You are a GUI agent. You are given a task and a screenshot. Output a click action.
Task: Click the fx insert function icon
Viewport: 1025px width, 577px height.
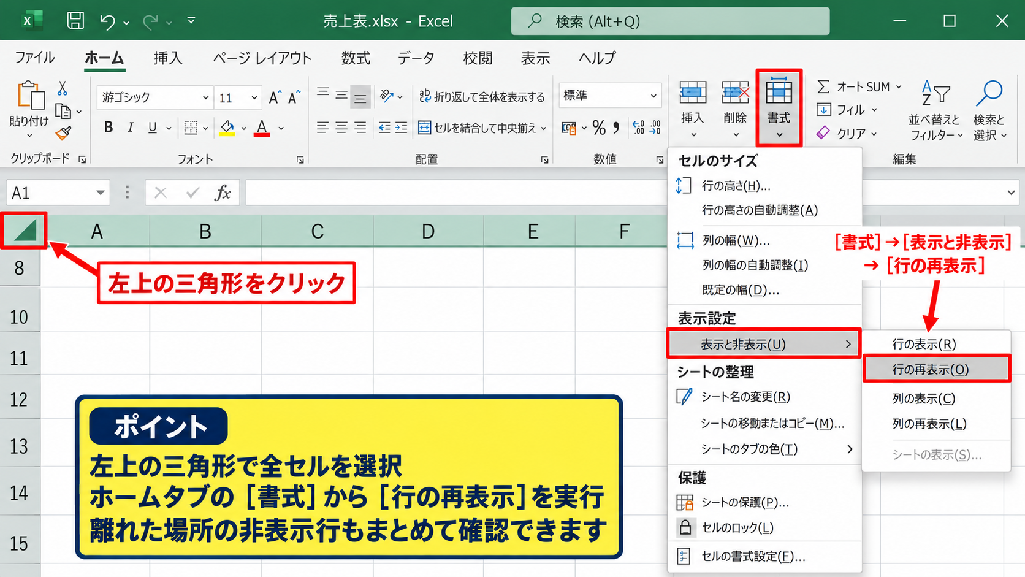click(x=223, y=193)
